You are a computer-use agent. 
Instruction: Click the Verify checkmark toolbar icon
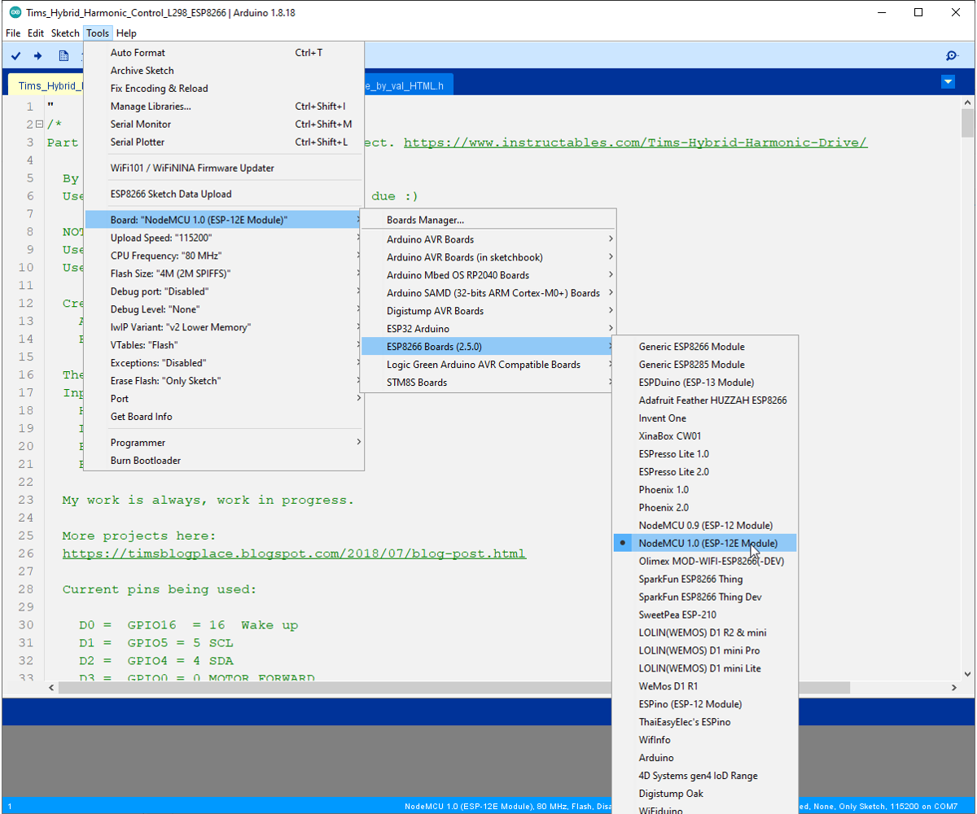(x=16, y=55)
